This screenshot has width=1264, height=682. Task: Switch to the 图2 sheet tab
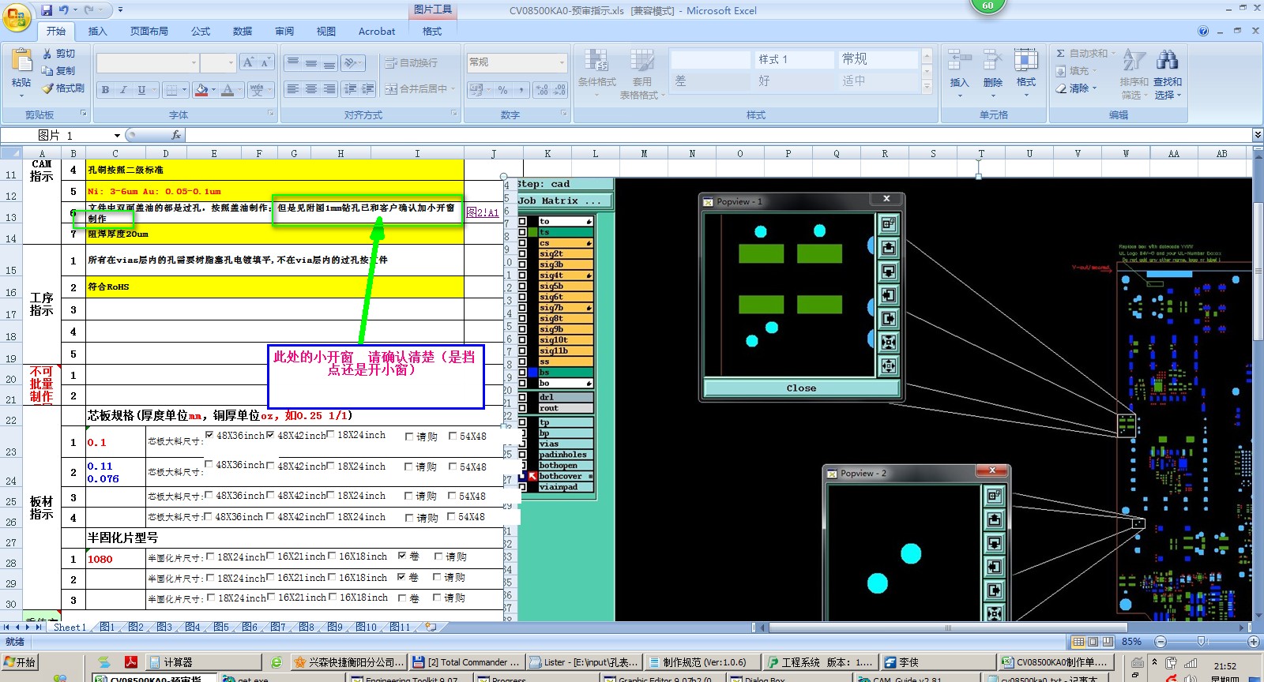click(x=136, y=627)
